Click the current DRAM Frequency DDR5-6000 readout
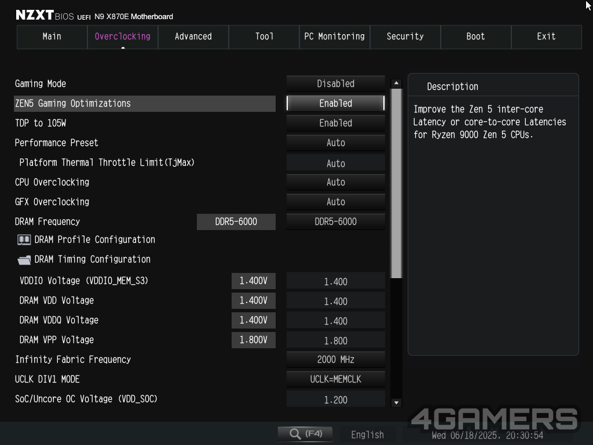The image size is (593, 445). [x=236, y=222]
